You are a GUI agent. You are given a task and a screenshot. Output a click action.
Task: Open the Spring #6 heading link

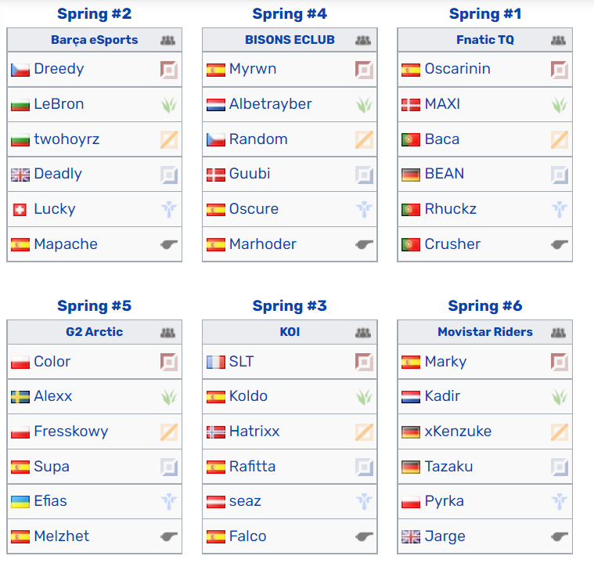click(x=485, y=306)
